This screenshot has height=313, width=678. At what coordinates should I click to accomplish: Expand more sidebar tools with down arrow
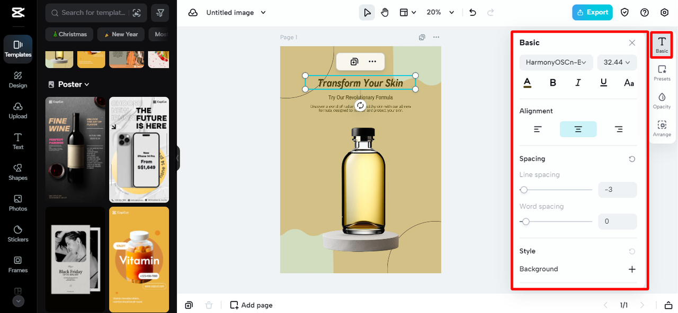click(18, 301)
